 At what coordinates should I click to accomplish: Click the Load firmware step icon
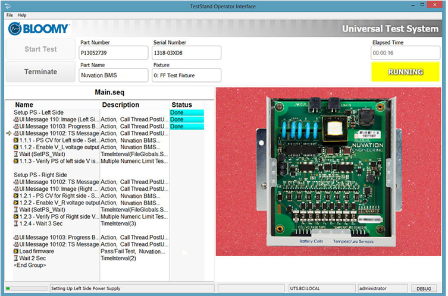point(16,251)
